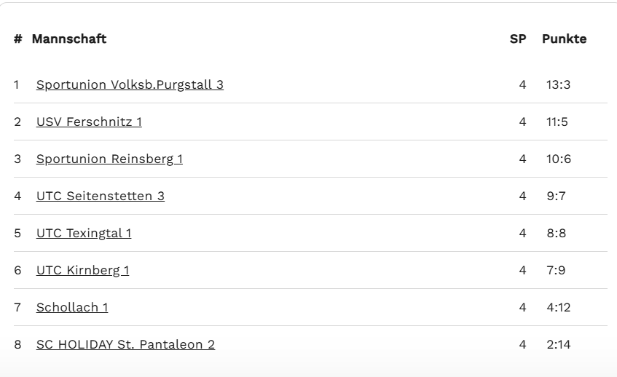Click the Mannschaft column header
This screenshot has height=377, width=617.
(69, 39)
